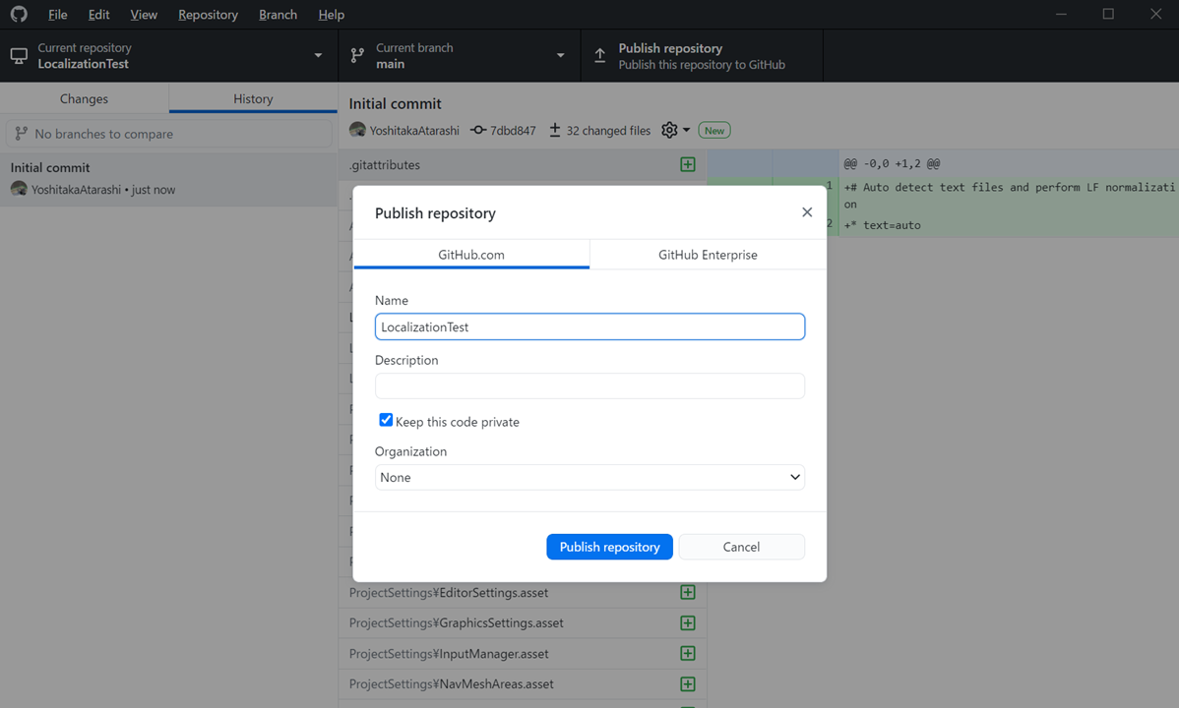The width and height of the screenshot is (1179, 708).
Task: Click YoshitakaAtarashi's avatar in the commit header
Action: [357, 129]
